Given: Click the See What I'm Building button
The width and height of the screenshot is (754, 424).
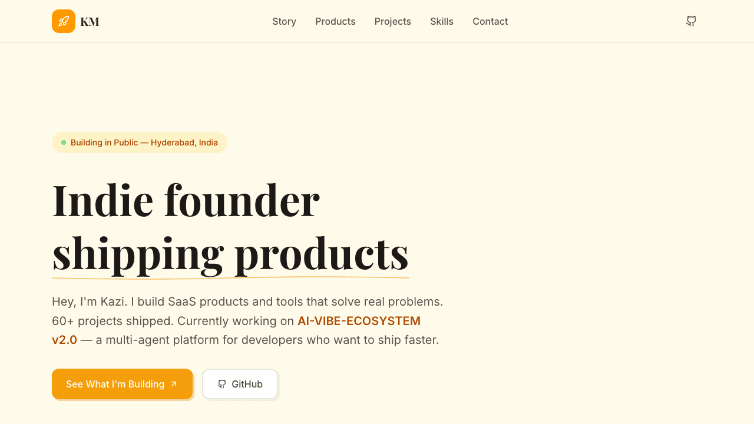Looking at the screenshot, I should (122, 384).
